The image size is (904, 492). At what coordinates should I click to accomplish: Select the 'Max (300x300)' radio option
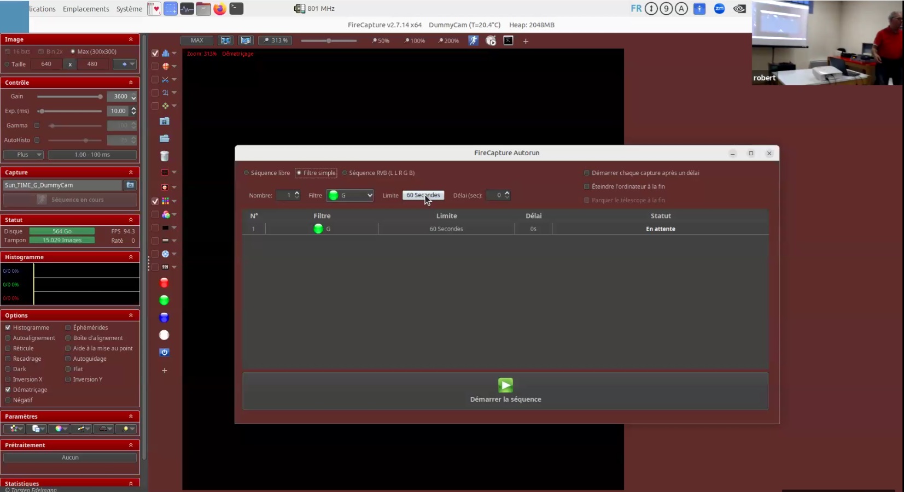(x=73, y=51)
